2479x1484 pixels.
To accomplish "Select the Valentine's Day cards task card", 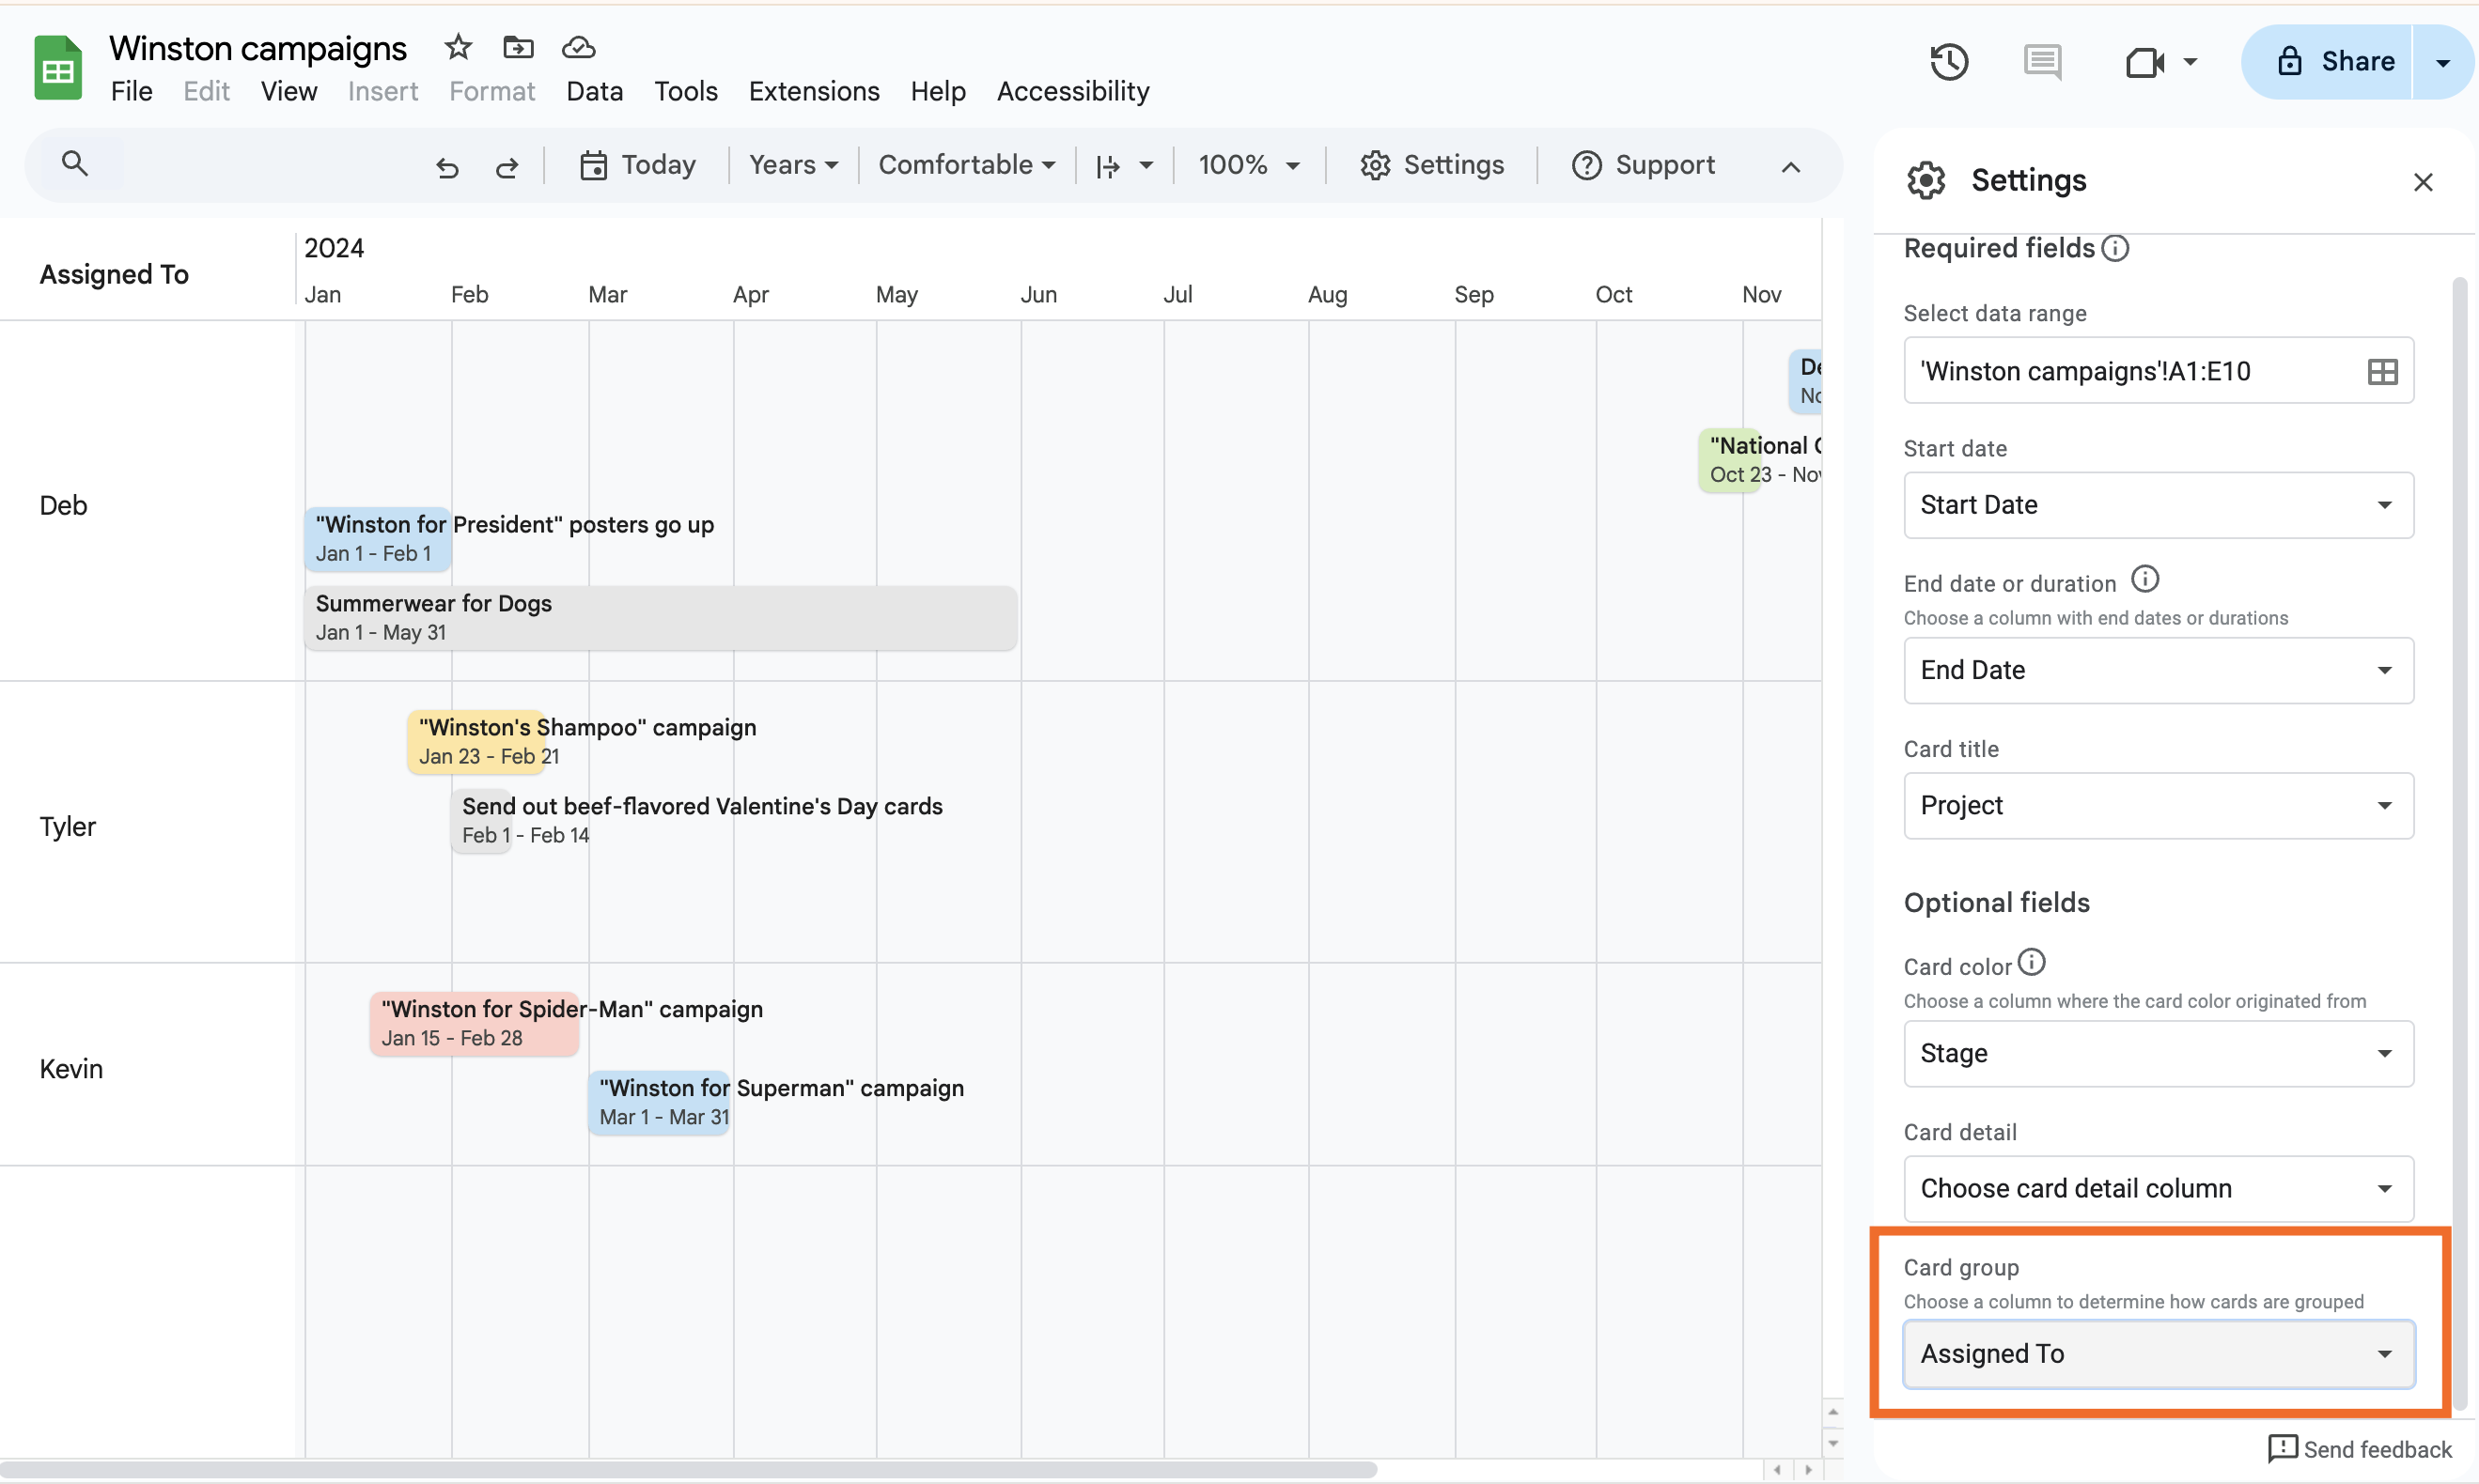I will [481, 820].
